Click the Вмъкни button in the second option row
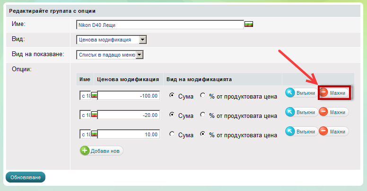This screenshot has height=191, width=367. (x=300, y=112)
